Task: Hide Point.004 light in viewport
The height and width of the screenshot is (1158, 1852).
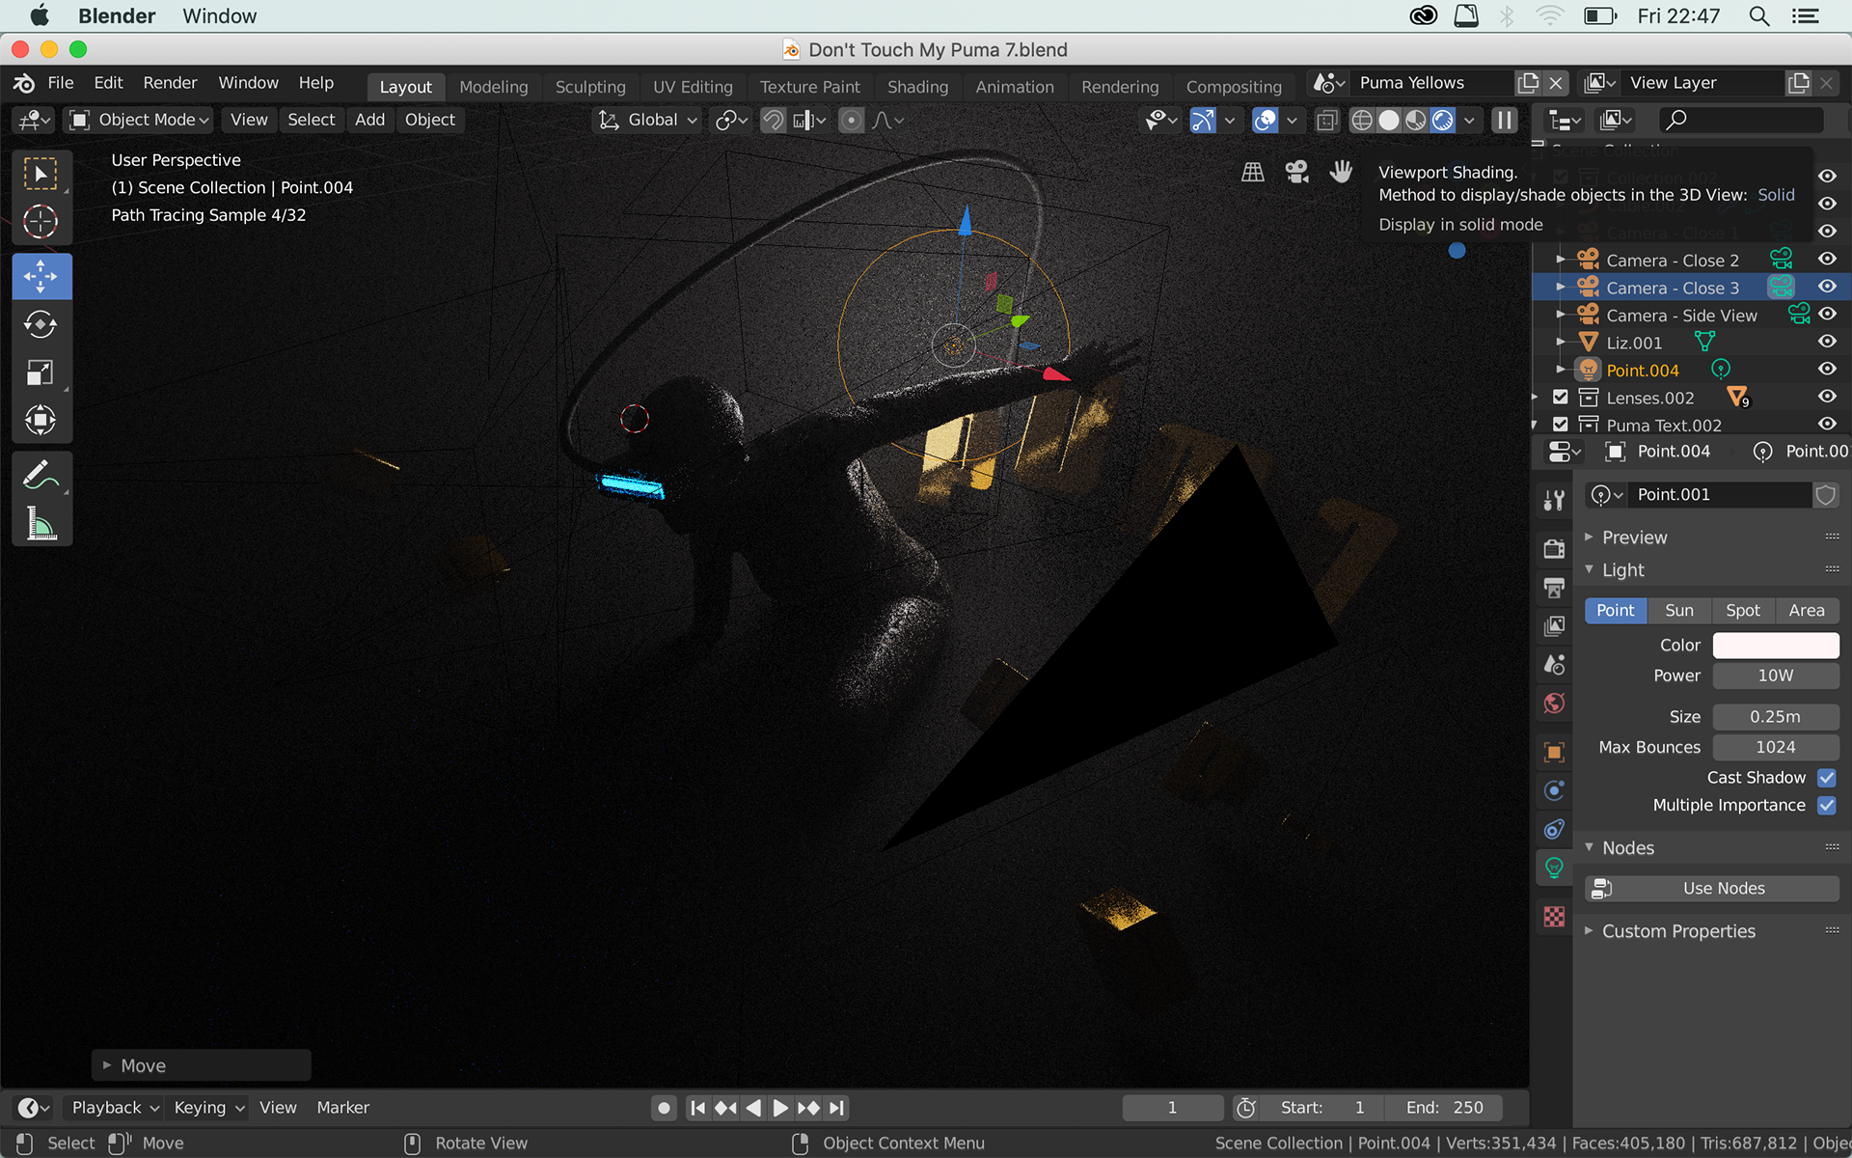Action: point(1827,370)
